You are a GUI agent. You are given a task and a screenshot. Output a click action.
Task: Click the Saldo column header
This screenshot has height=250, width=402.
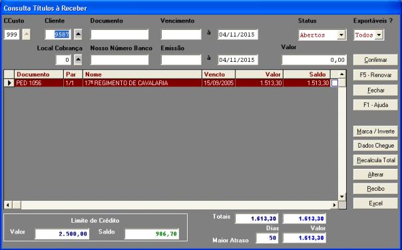[x=307, y=74]
